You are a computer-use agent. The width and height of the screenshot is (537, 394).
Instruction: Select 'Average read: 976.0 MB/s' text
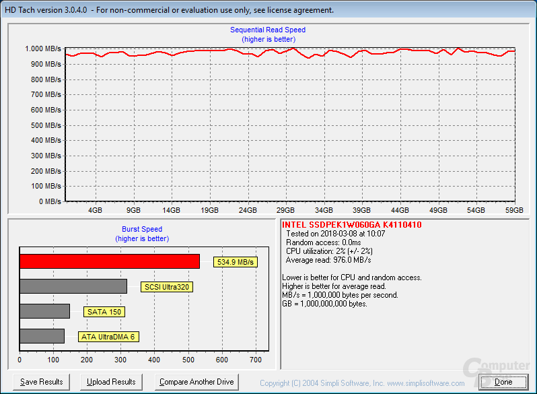coord(328,260)
